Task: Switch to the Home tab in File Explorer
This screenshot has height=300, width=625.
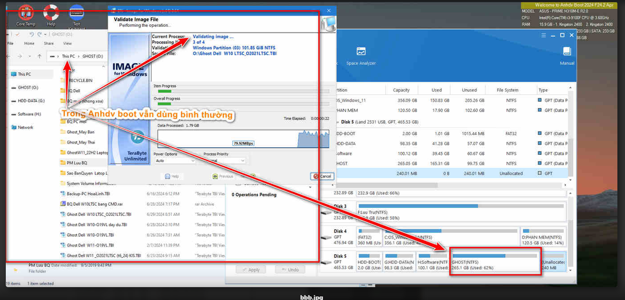Action: [29, 43]
